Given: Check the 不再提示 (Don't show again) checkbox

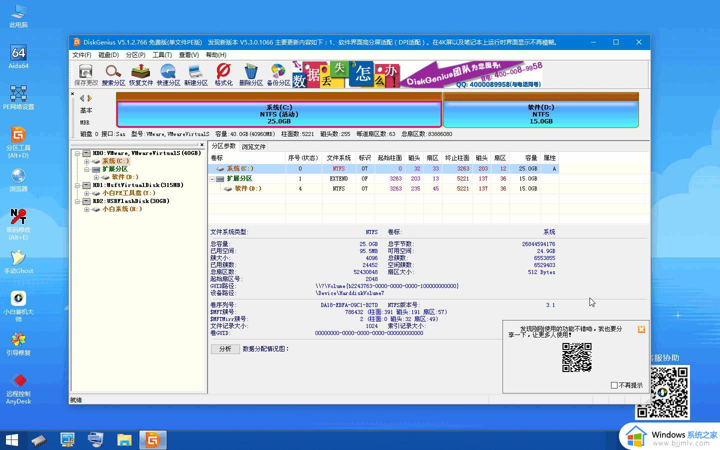Looking at the screenshot, I should pos(614,385).
